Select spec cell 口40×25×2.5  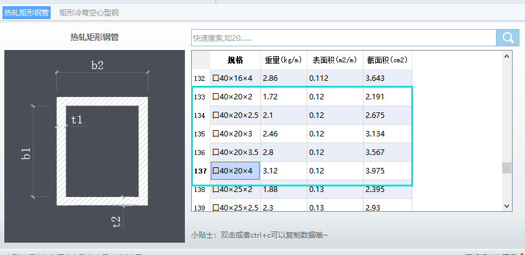click(x=236, y=206)
